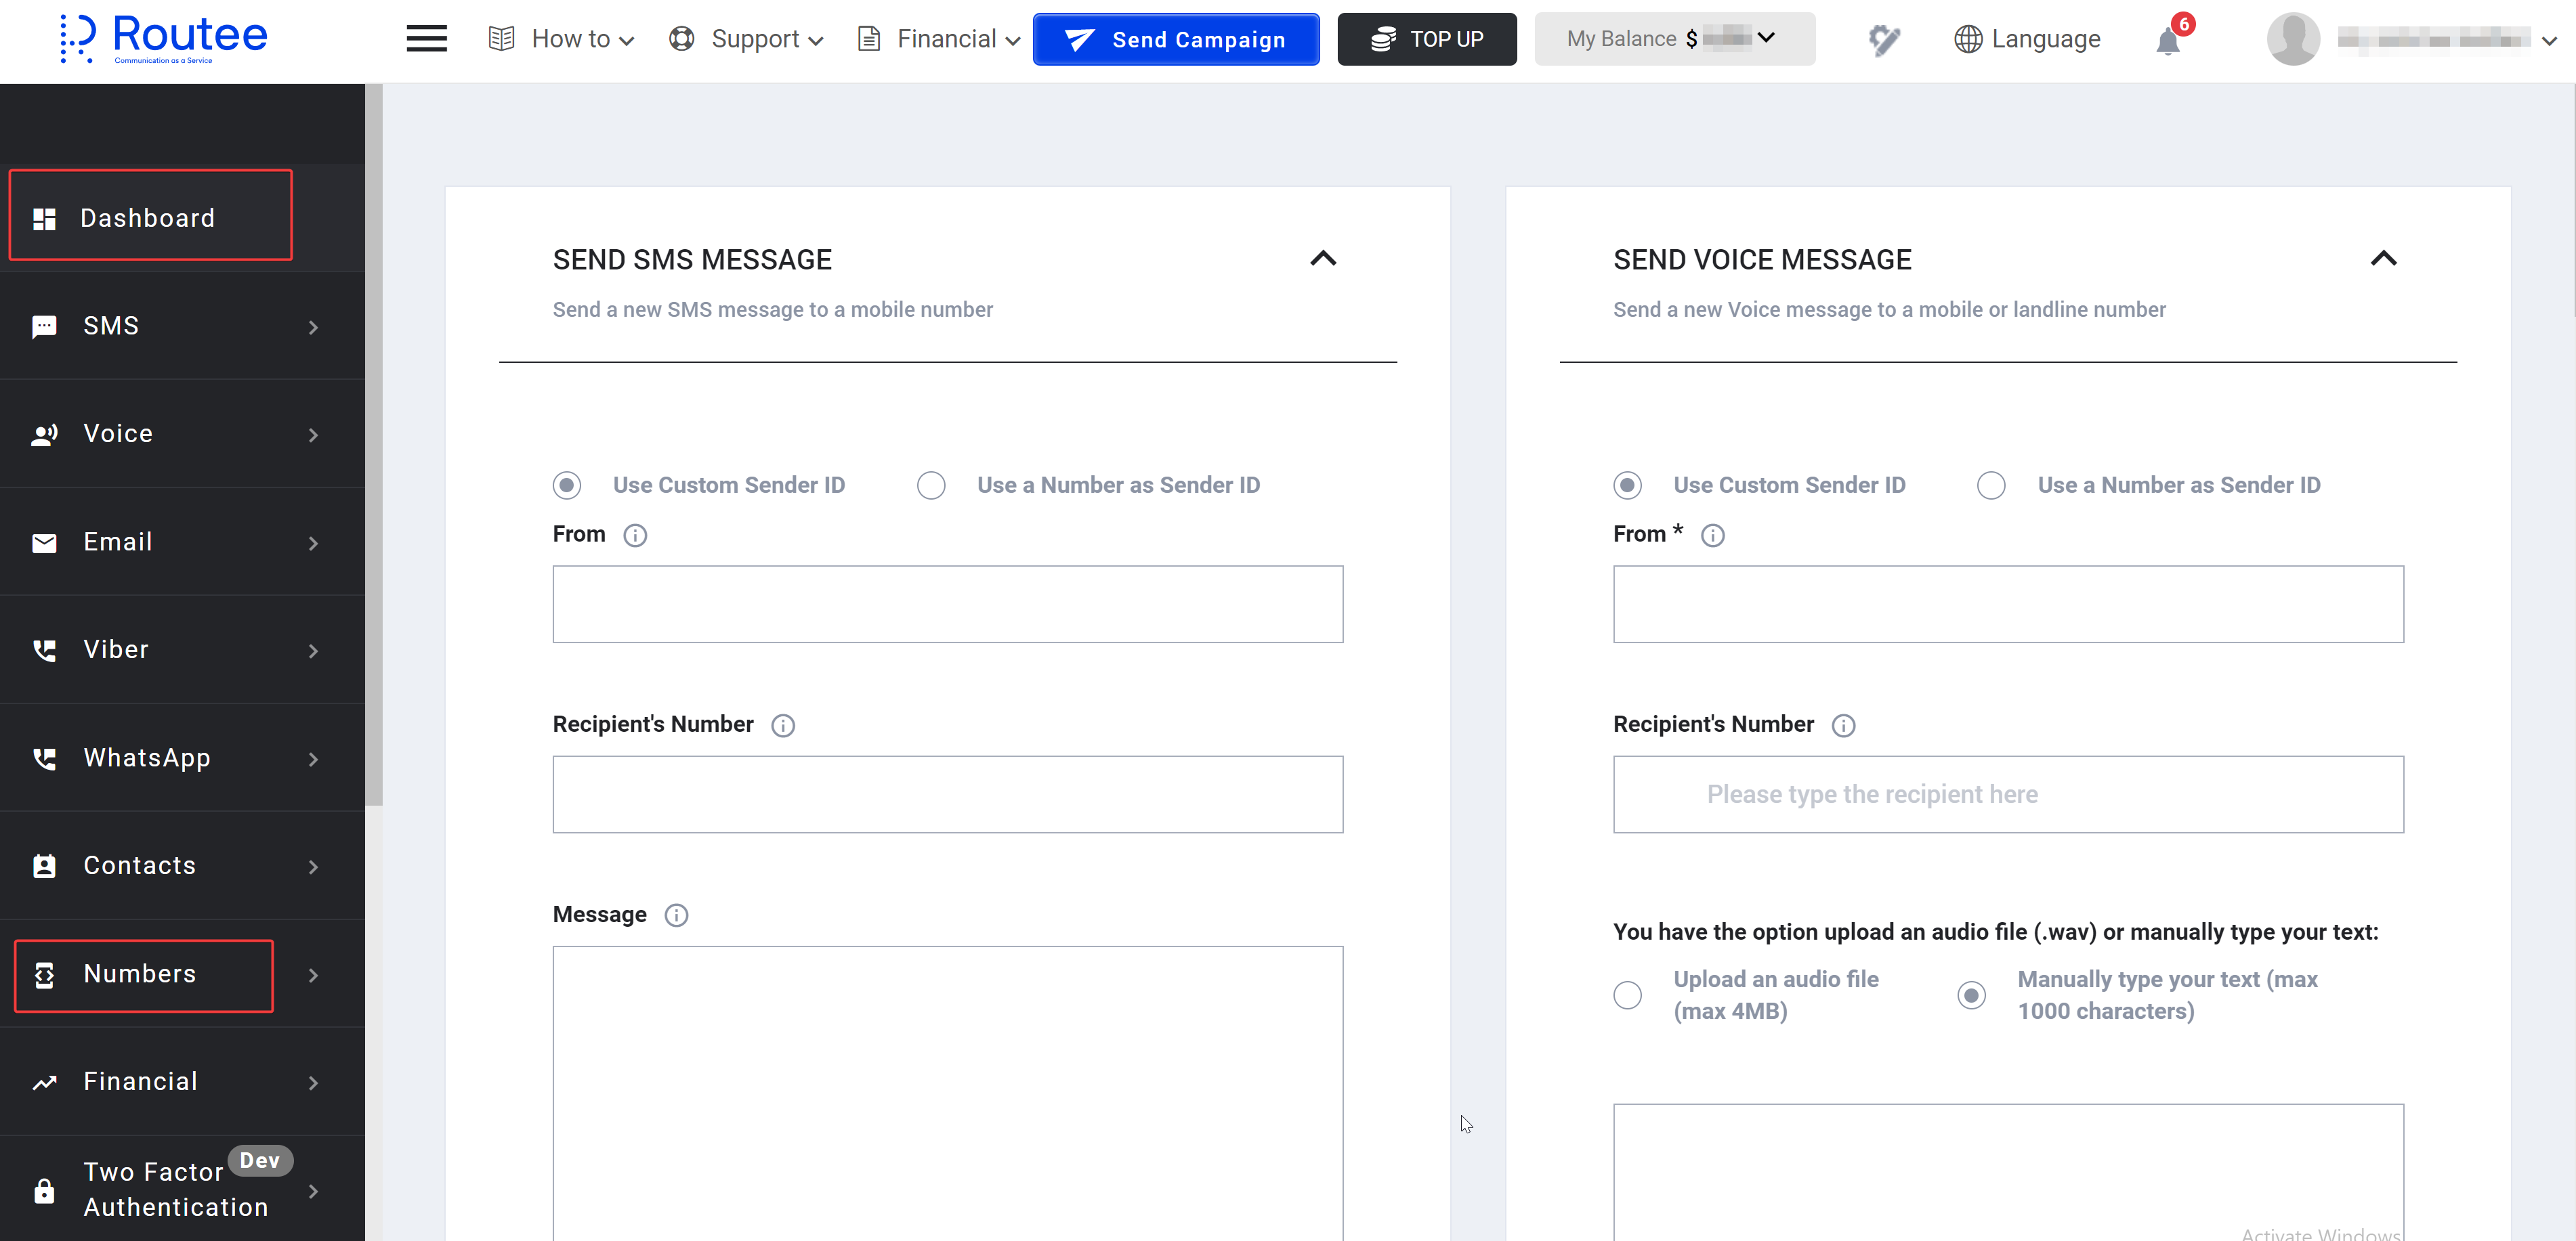Open the How to dropdown menu
2576x1241 pixels.
click(561, 39)
